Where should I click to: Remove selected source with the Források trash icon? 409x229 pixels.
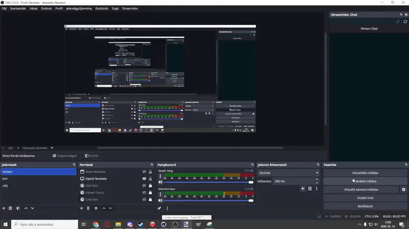88,208
